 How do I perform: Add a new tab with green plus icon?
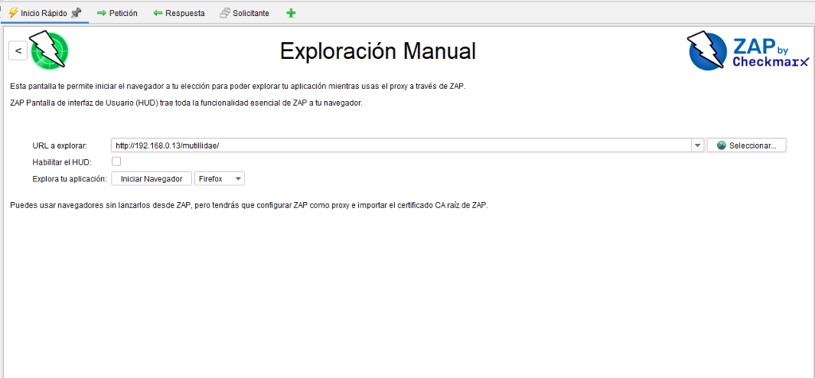point(291,14)
